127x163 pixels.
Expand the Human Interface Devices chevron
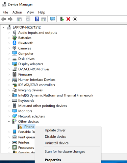coord(9,79)
